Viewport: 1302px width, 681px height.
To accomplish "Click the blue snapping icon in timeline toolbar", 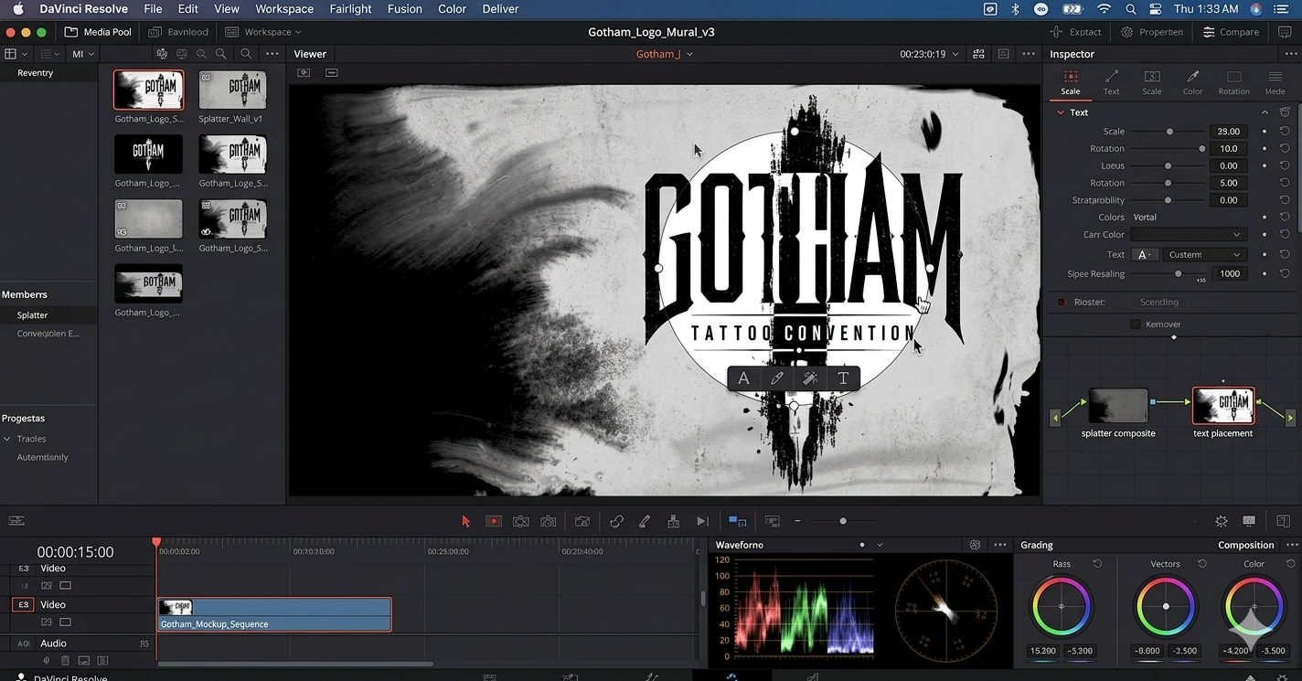I will pyautogui.click(x=737, y=521).
